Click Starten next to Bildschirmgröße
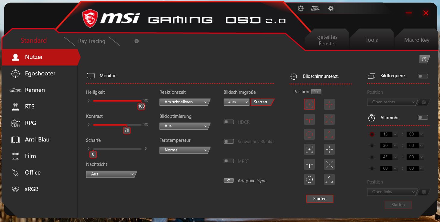 [262, 102]
